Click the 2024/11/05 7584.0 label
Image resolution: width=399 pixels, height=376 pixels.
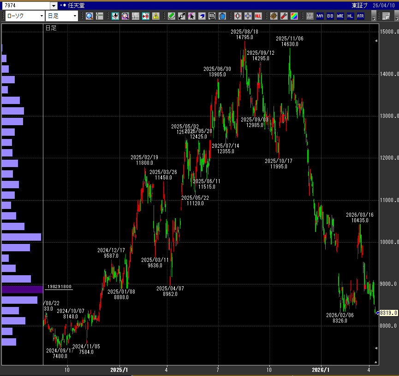click(x=86, y=349)
